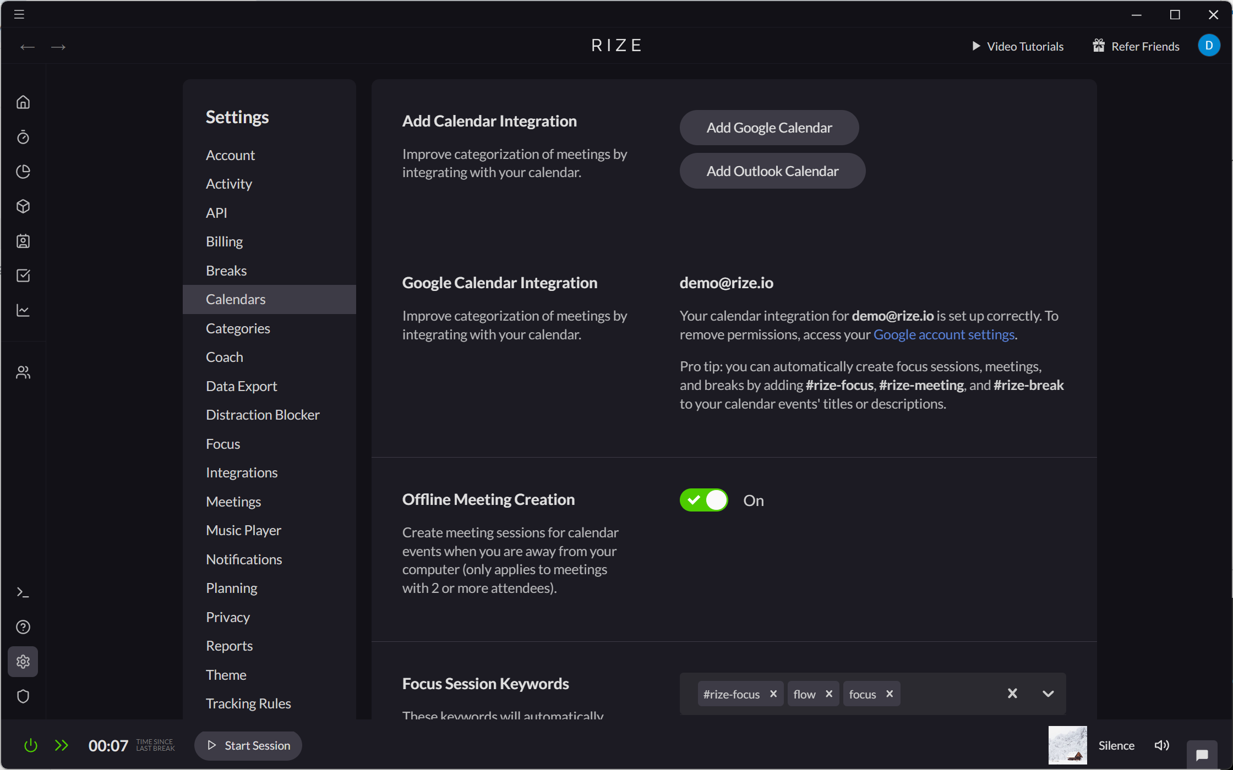
Task: Click the power icon in bottom bar
Action: click(x=30, y=745)
